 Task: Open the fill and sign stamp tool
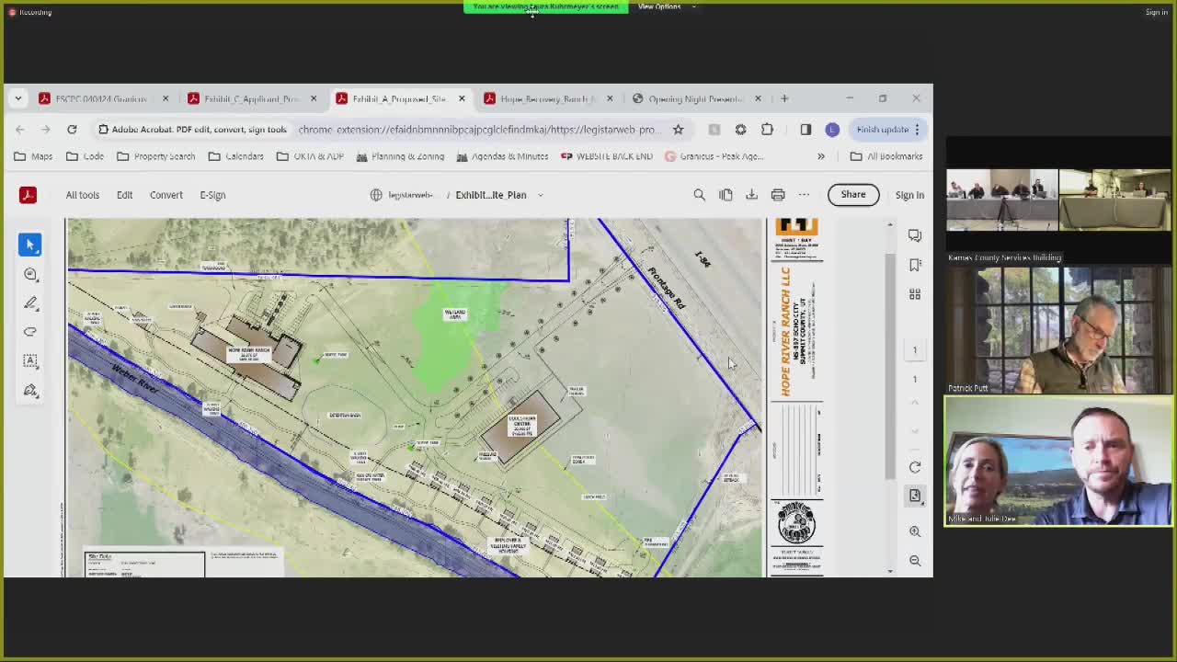pyautogui.click(x=30, y=391)
